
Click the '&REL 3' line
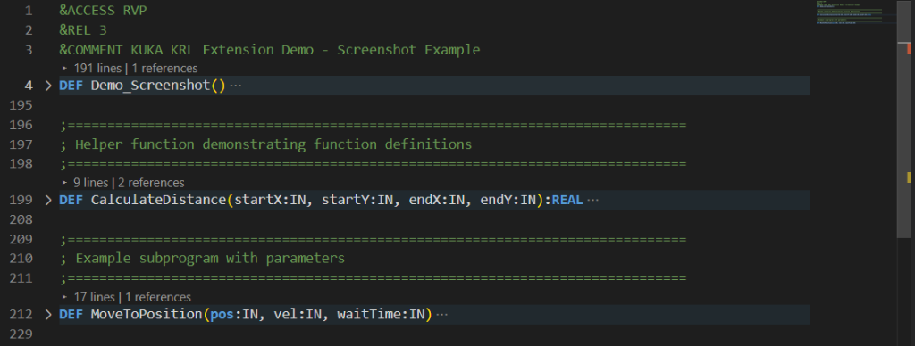click(x=83, y=29)
